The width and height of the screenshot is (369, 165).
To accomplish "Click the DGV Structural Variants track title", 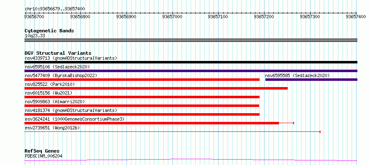I will coord(58,53).
